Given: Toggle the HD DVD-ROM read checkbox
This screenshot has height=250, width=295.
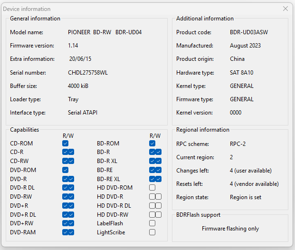Looking at the screenshot, I should [152, 188].
